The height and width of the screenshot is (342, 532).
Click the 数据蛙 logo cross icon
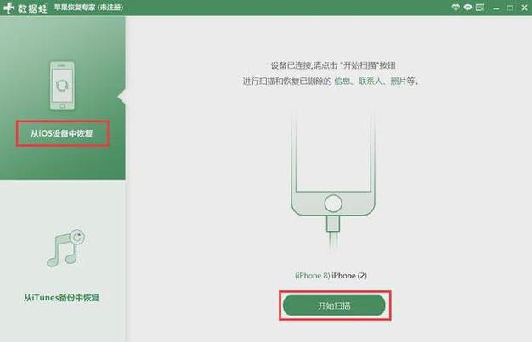click(x=8, y=8)
